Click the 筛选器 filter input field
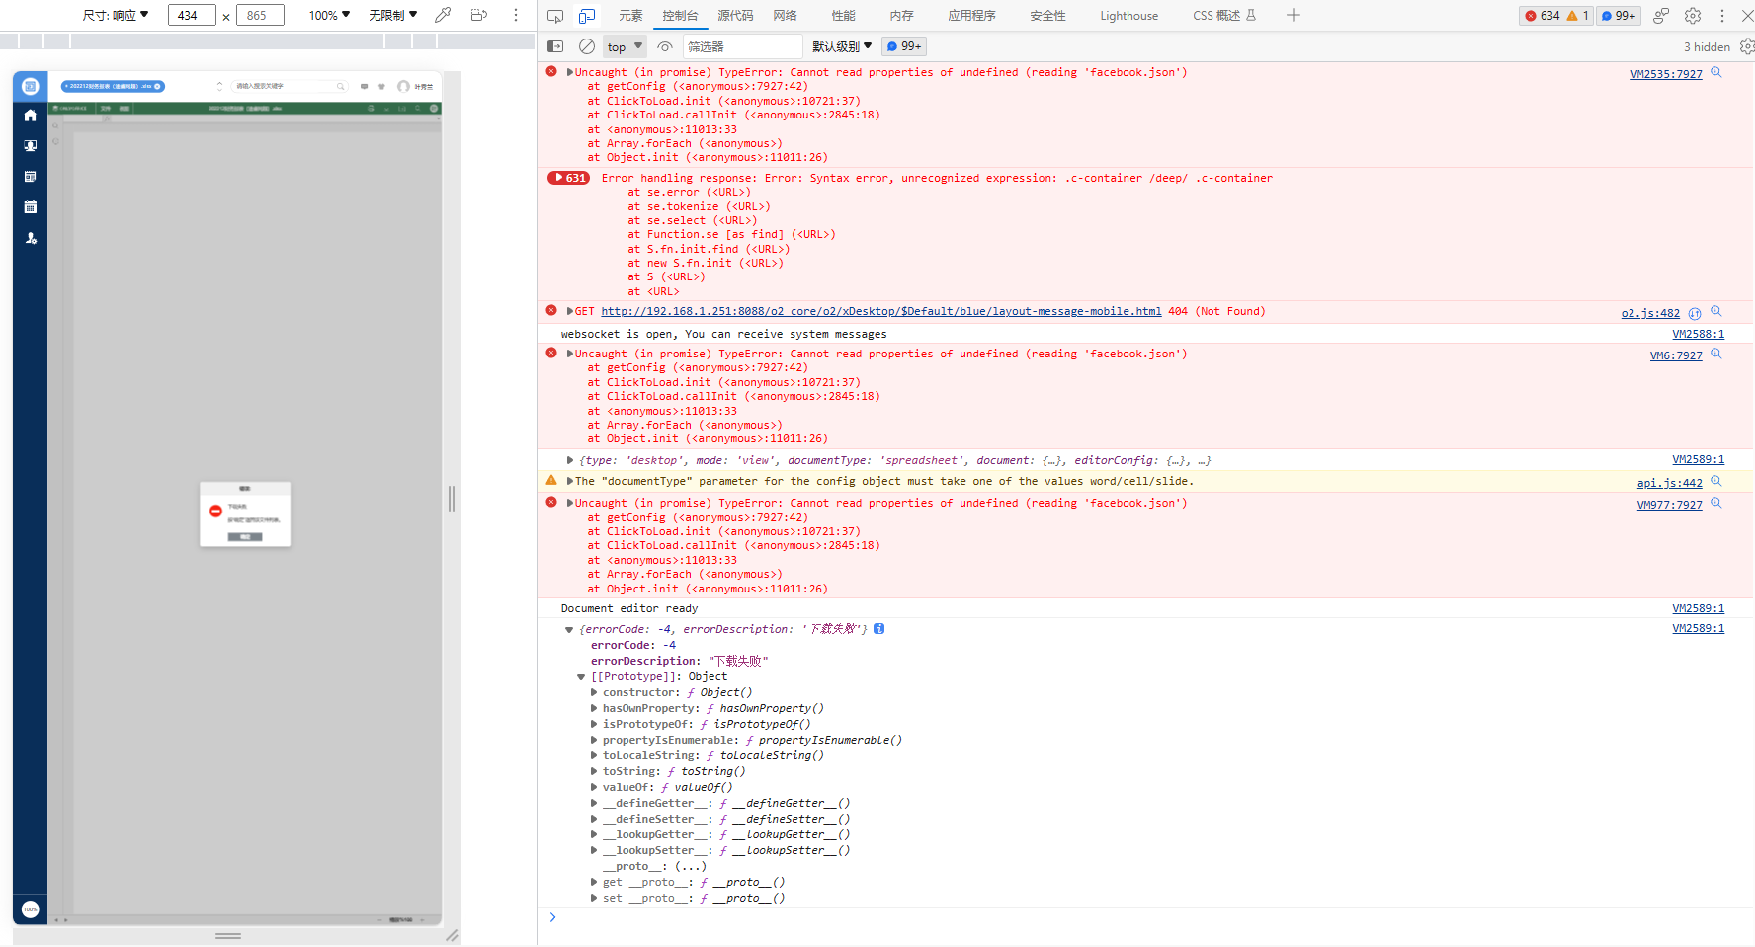The height and width of the screenshot is (947, 1755). 741,46
